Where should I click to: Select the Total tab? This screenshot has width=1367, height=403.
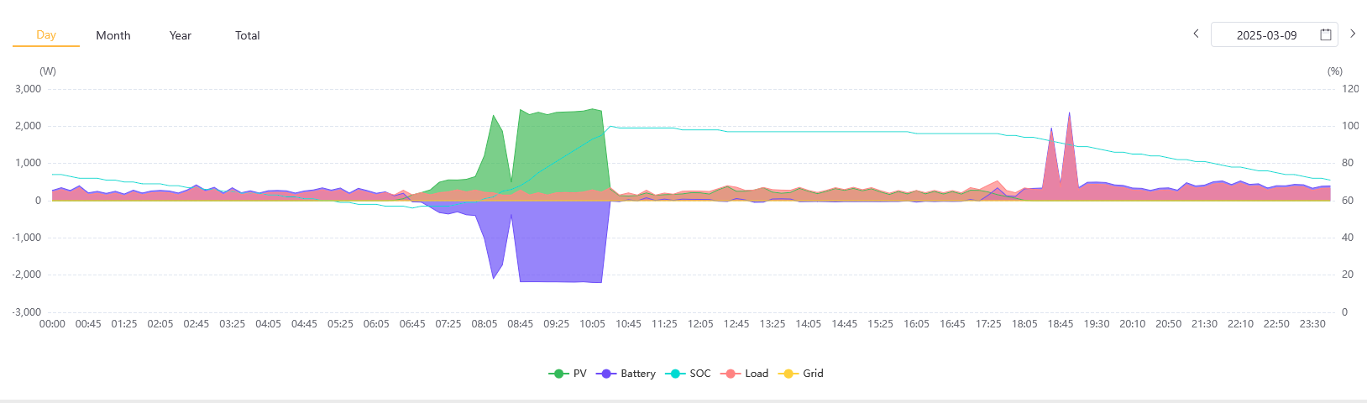coord(248,35)
